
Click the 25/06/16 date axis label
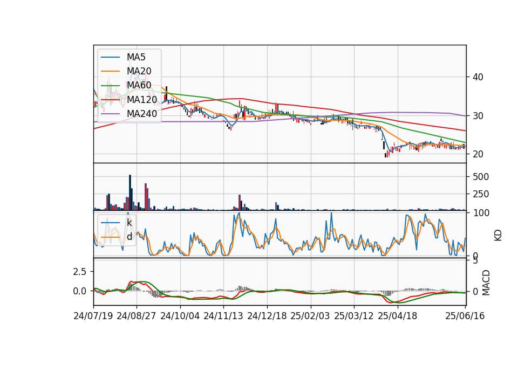point(465,316)
